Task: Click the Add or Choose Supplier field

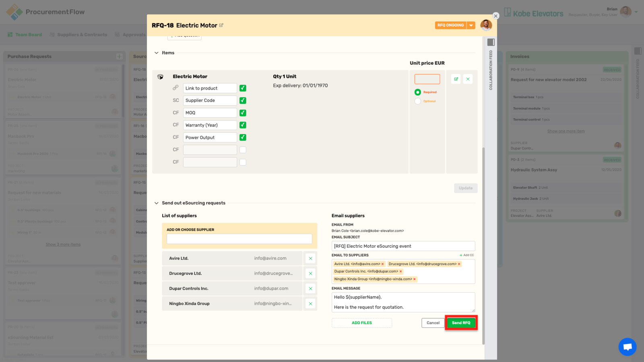Action: tap(239, 239)
